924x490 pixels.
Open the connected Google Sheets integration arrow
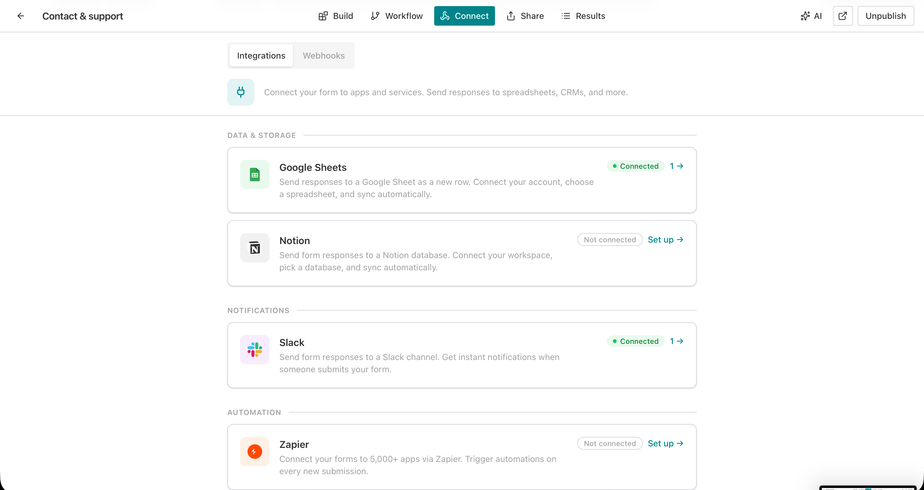677,166
